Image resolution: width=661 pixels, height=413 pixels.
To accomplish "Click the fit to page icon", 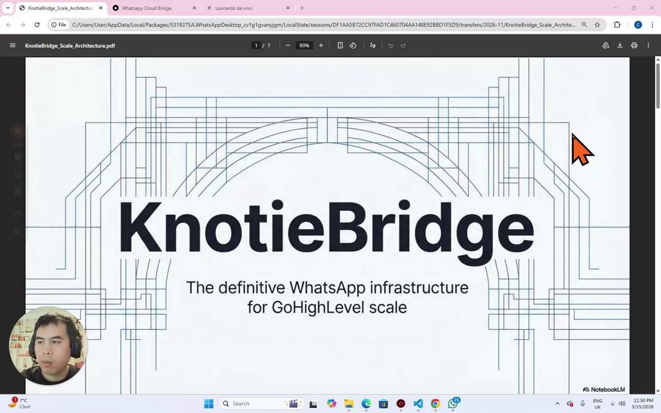I will point(340,45).
